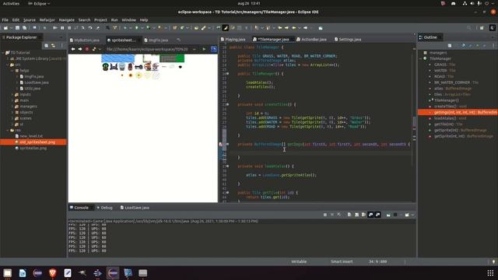Switch to the Settings.java editor tab
Image resolution: width=498 pixels, height=280 pixels.
(348, 40)
